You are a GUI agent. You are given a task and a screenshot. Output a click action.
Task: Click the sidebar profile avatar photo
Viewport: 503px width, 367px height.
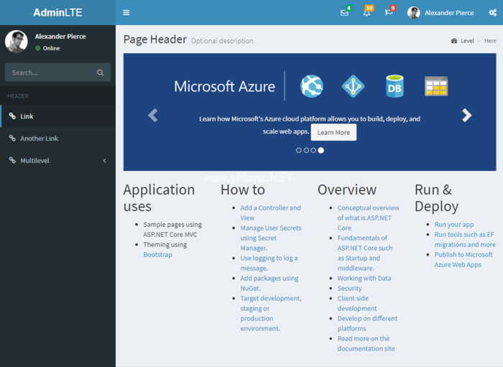pyautogui.click(x=17, y=42)
